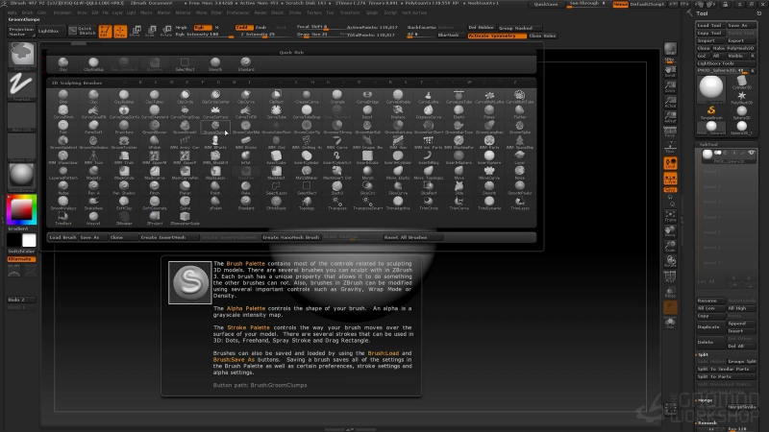Image resolution: width=769 pixels, height=432 pixels.
Task: Toggle the Alternate color button
Action: coord(21,258)
